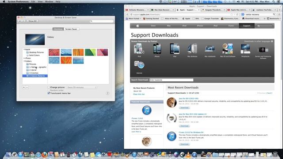Screen dimensions: 283x159
Task: Click the iTunes icon under Featured Downloads
Action: [147, 110]
